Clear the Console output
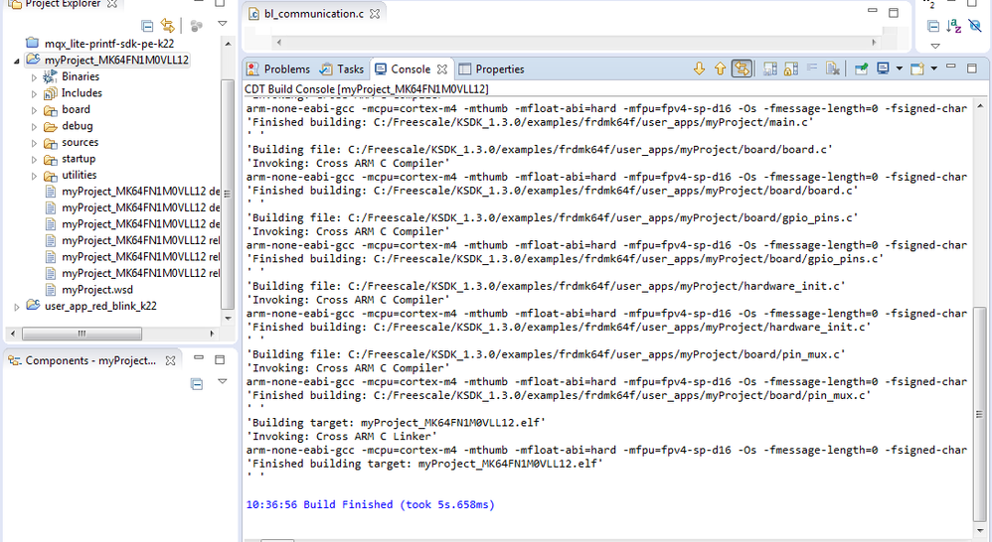992x542 pixels. [x=833, y=68]
